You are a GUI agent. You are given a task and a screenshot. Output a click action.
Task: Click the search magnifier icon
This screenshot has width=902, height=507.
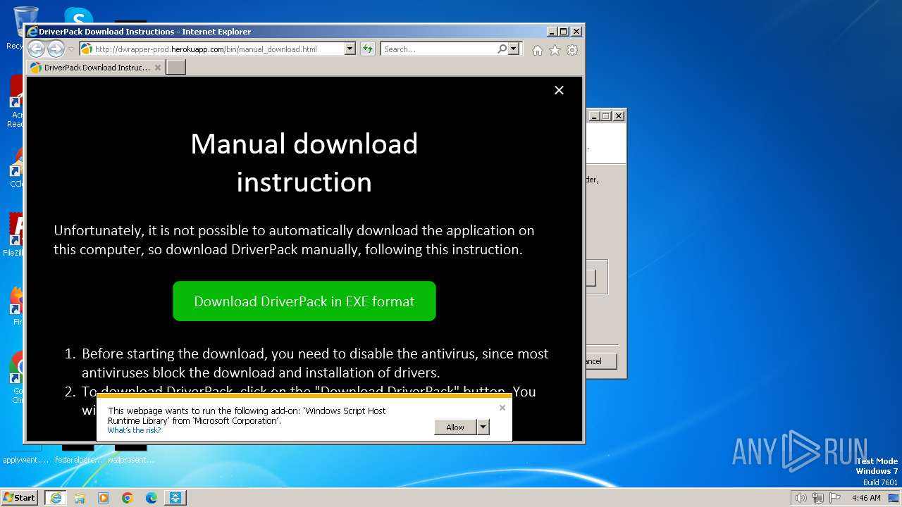(x=502, y=49)
